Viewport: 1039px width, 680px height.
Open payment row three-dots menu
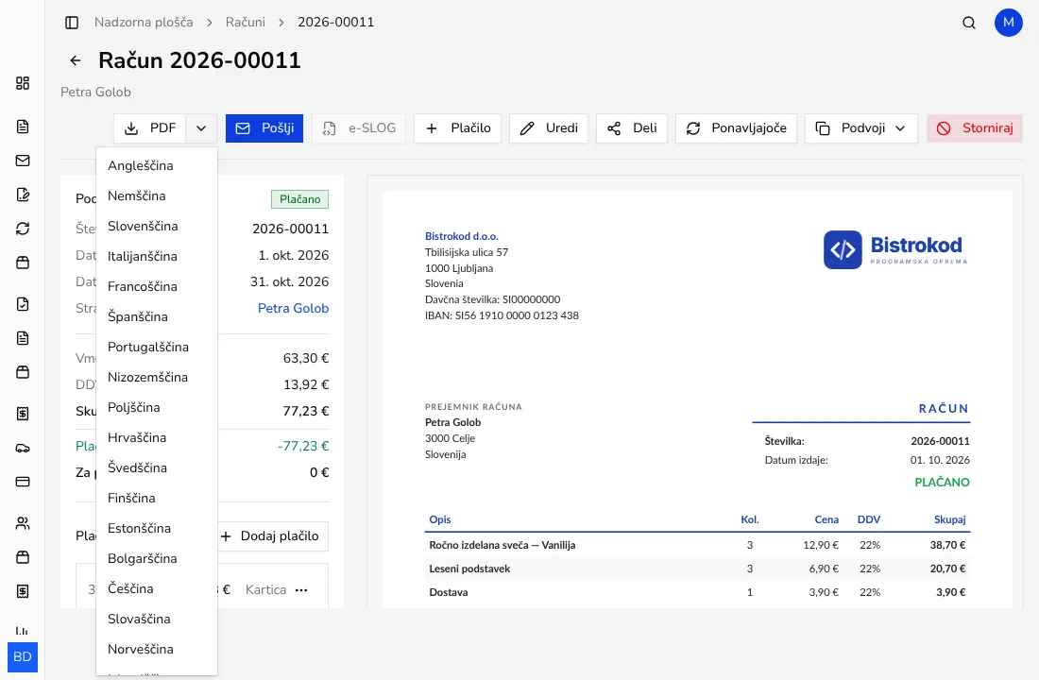[301, 590]
